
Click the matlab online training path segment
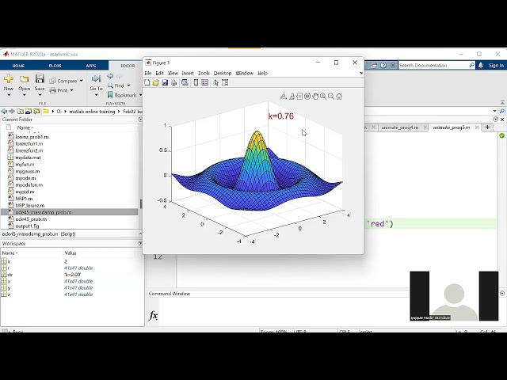click(x=92, y=112)
